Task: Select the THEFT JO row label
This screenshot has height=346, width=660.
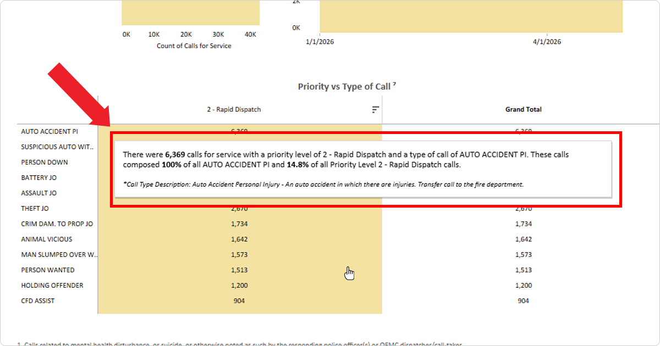Action: [35, 209]
